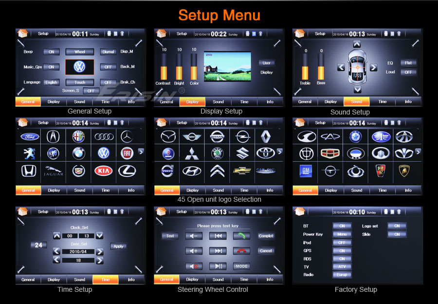Assign the previous track steering key

point(218,236)
